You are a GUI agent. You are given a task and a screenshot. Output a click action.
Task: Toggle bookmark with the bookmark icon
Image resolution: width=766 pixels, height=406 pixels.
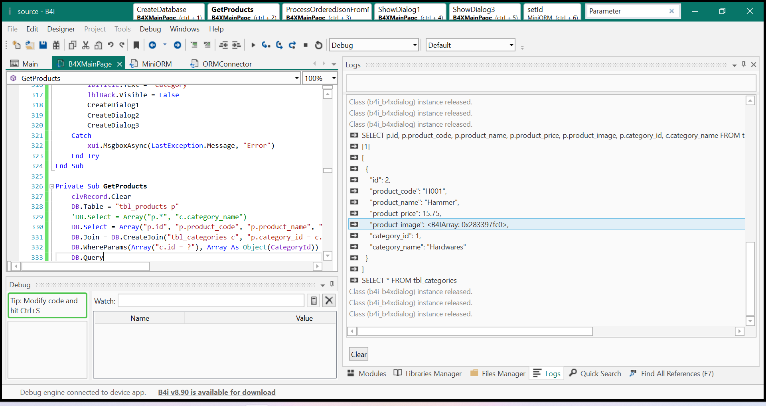pos(136,45)
